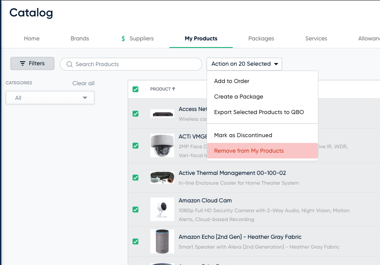Select Remove from My Products

262,151
